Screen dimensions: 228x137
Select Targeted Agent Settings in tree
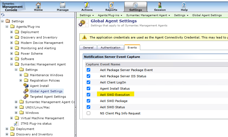pos(48,97)
